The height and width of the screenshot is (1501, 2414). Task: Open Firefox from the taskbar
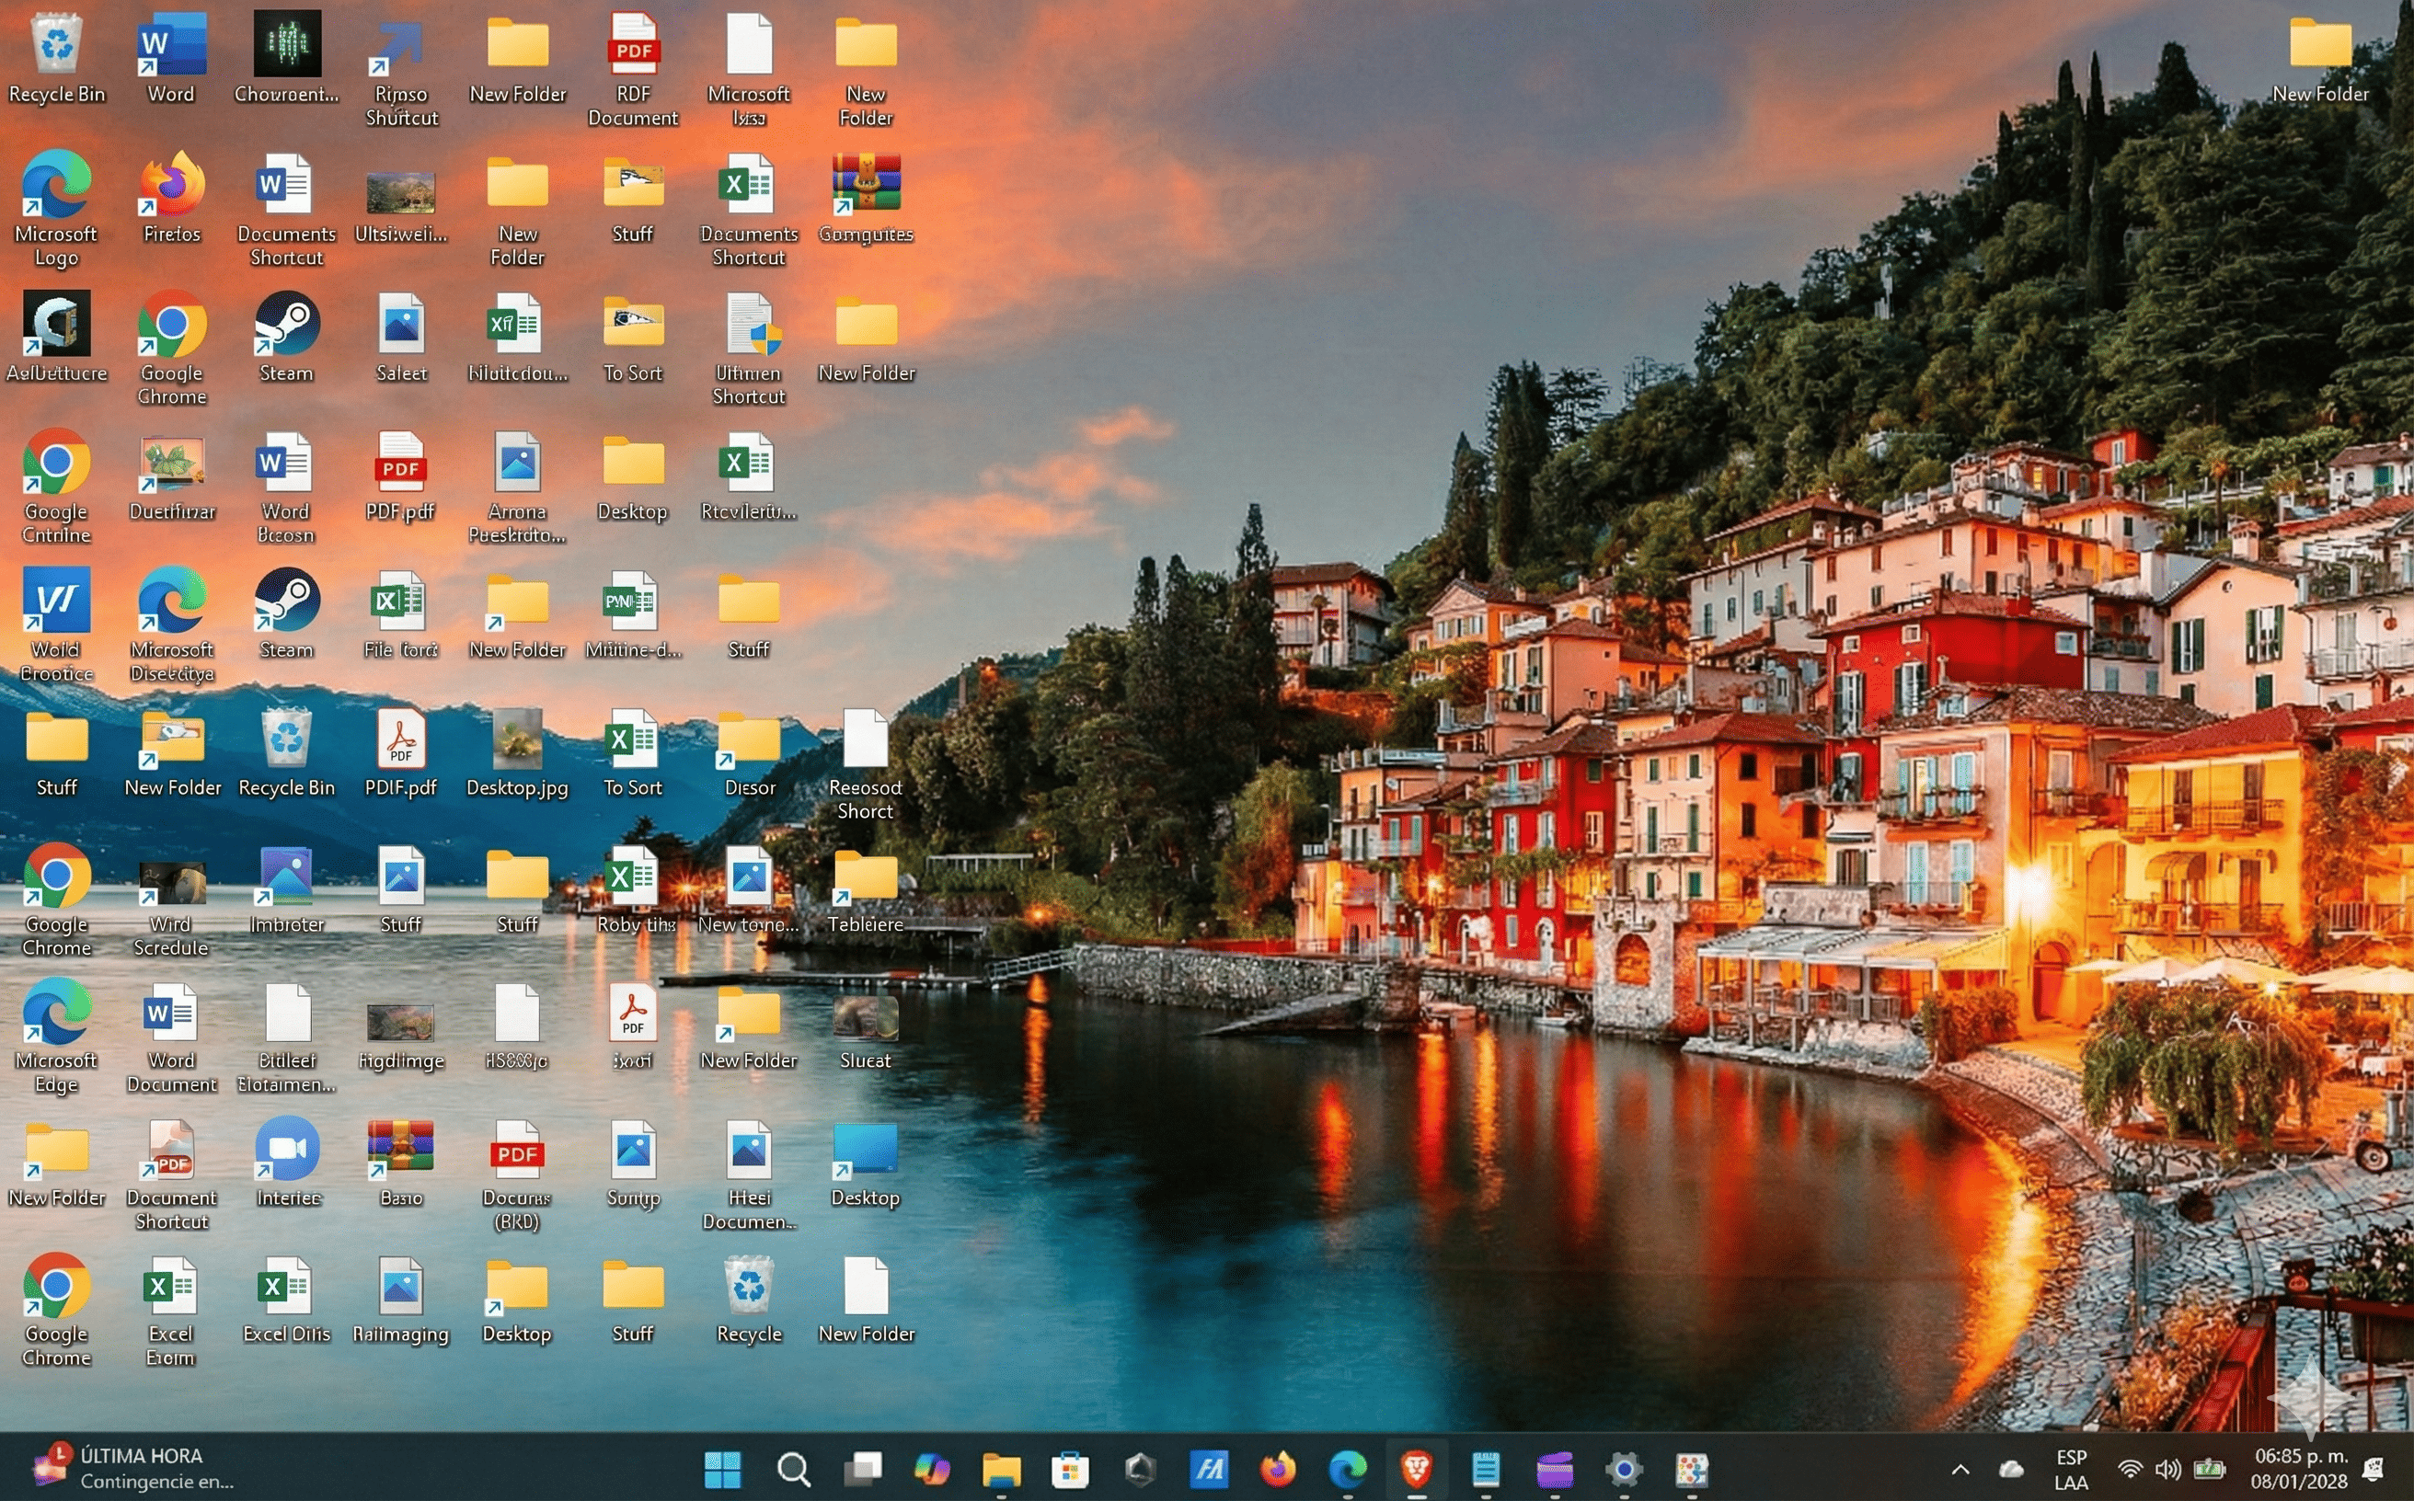click(1278, 1468)
